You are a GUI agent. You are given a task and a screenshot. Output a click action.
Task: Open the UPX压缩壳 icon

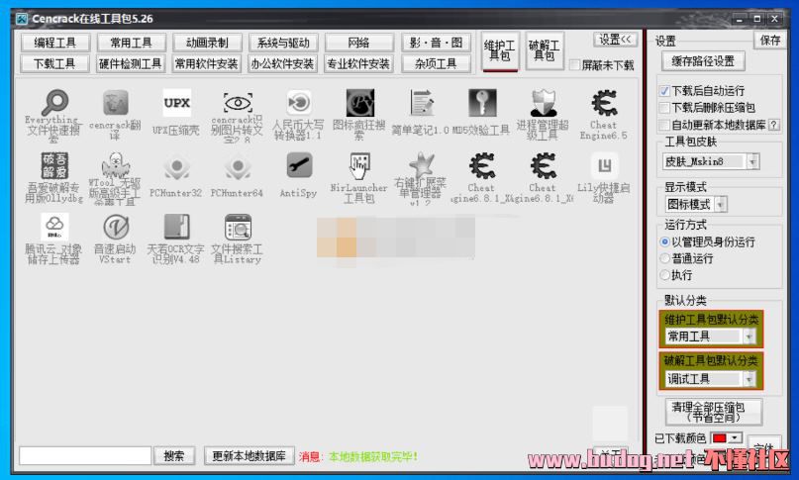(x=176, y=103)
